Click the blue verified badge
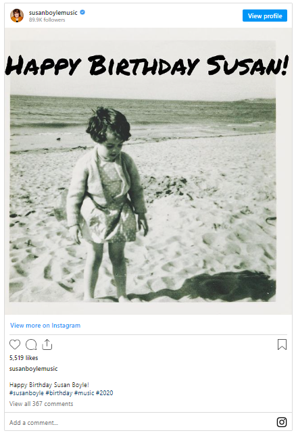Image resolution: width=296 pixels, height=433 pixels. 82,12
